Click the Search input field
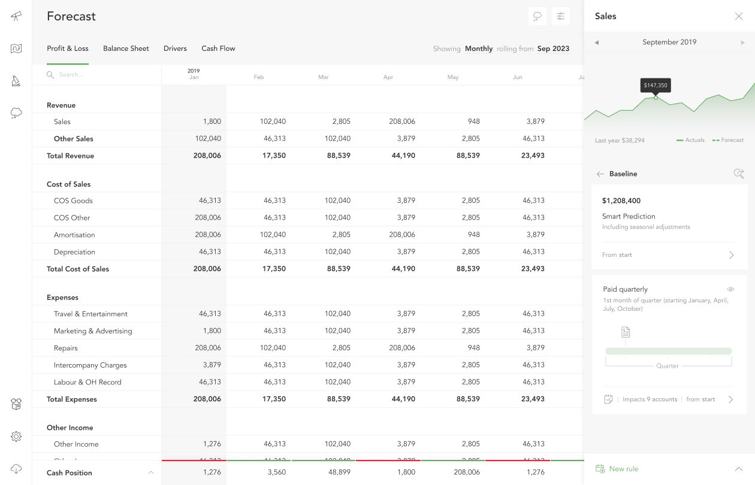Image resolution: width=755 pixels, height=485 pixels. (96, 75)
